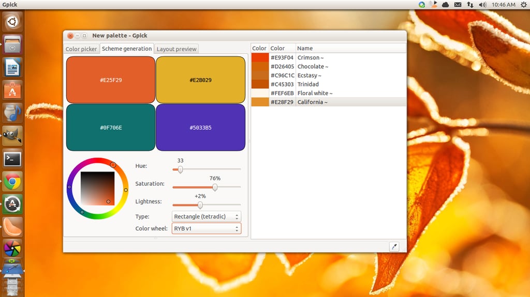Click the saturation value 76%

tap(215, 178)
